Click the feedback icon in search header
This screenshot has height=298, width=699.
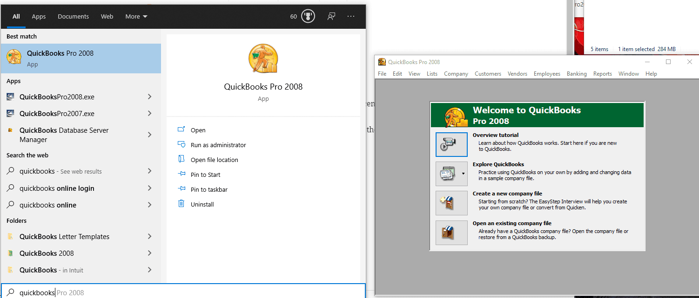coord(331,16)
